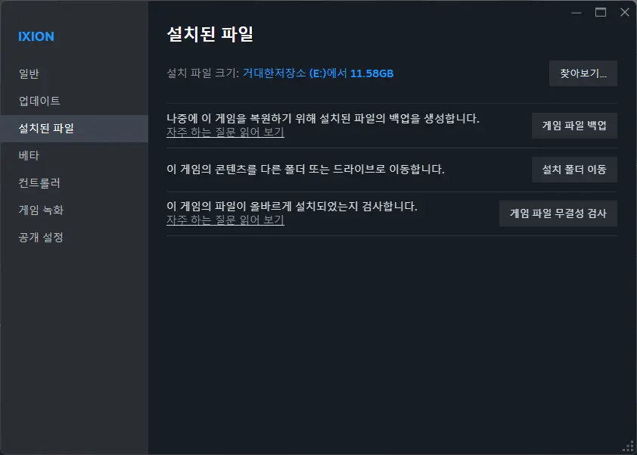This screenshot has height=455, width=637.
Task: Click the IXION game title
Action: [36, 36]
